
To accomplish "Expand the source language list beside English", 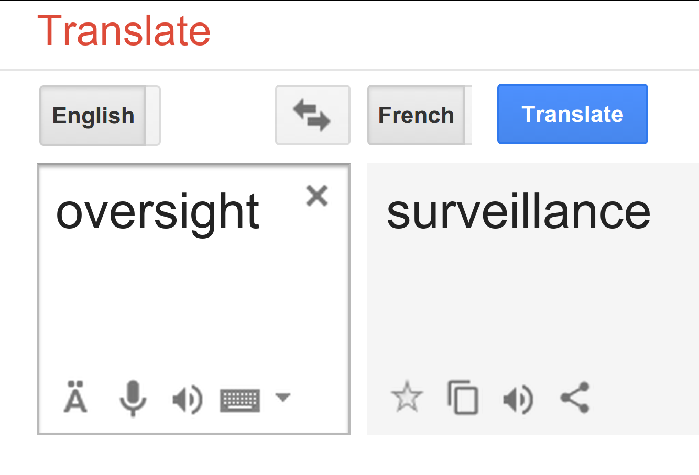I will (153, 116).
